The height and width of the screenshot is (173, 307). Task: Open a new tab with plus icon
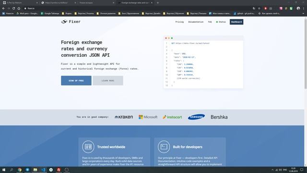coord(158,3)
